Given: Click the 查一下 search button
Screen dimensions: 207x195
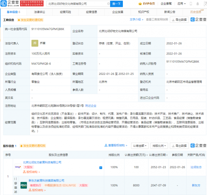Looking at the screenshot, I should [x=116, y=4].
